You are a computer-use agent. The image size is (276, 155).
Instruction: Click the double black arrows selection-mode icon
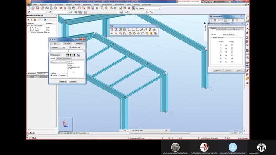[68, 55]
